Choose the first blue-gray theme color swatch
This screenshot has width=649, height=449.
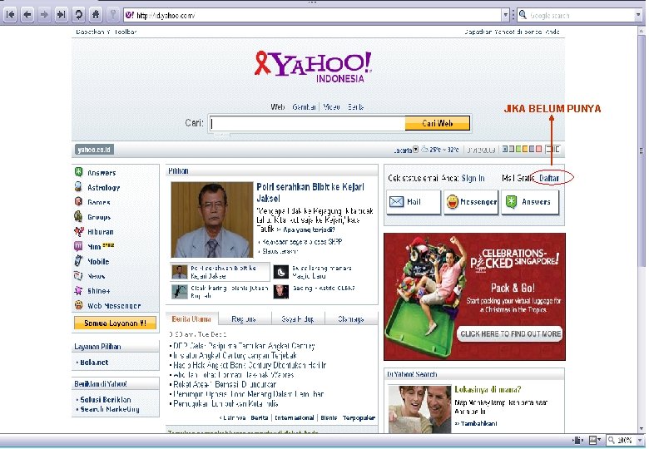pyautogui.click(x=505, y=149)
